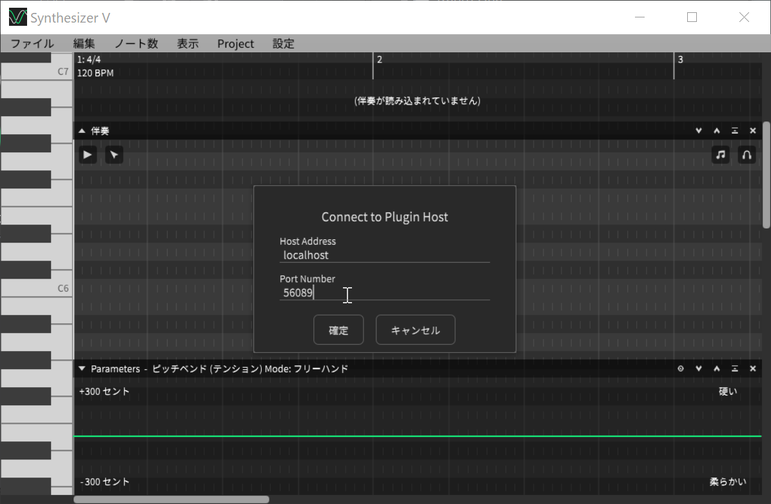
Task: Collapse the Parameters panel triangle
Action: (82, 368)
